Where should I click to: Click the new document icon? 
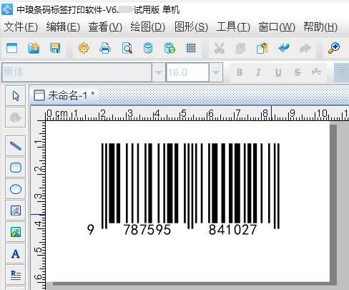tap(11, 48)
